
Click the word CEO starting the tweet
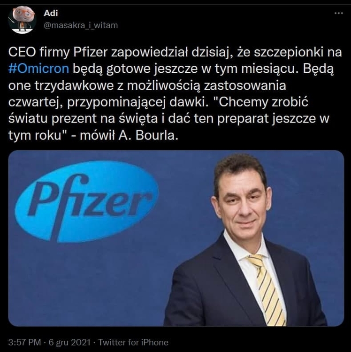(22, 52)
